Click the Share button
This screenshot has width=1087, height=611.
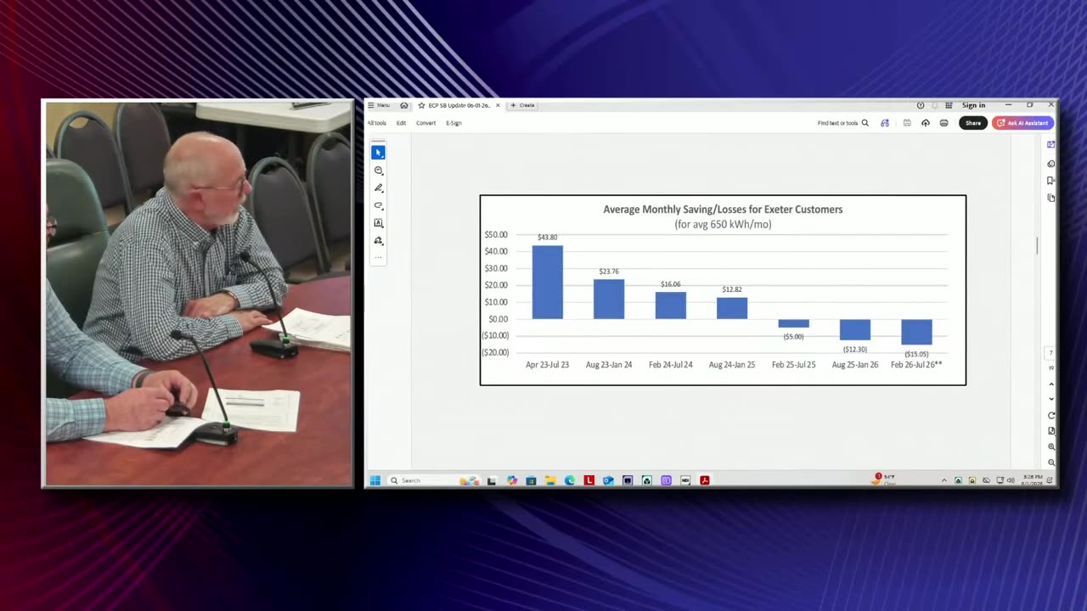pos(973,123)
